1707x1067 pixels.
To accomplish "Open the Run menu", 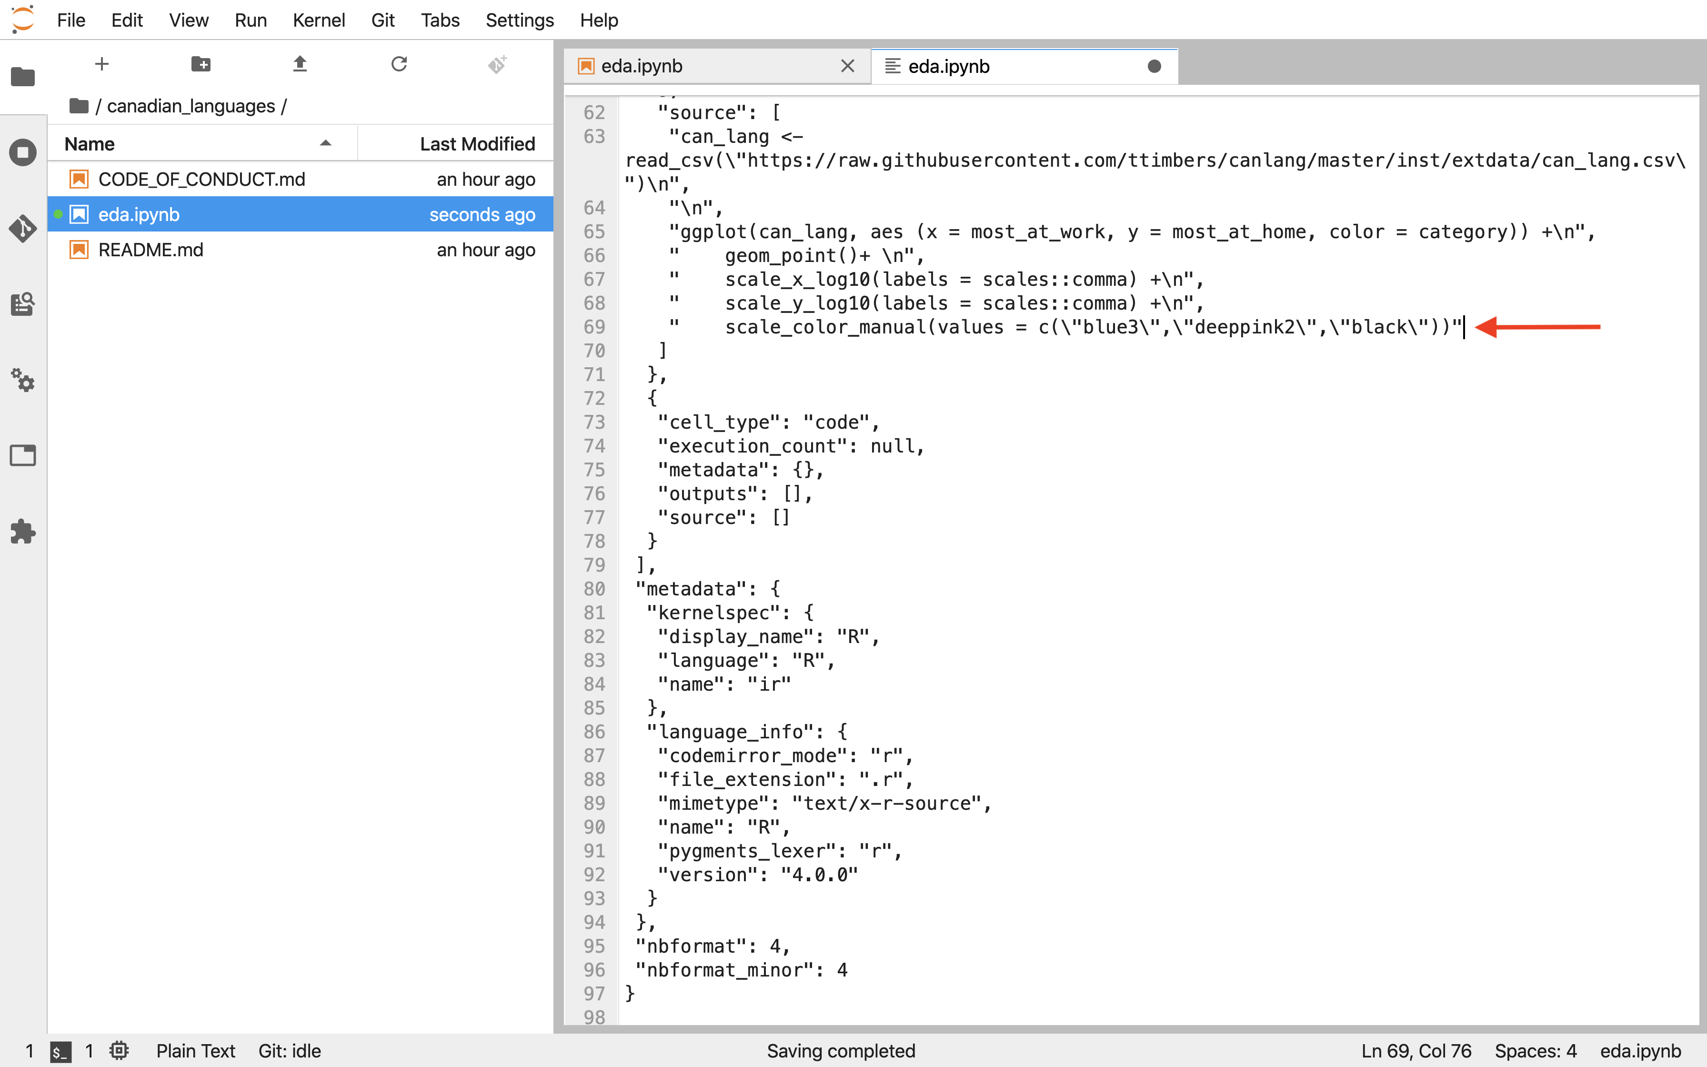I will pos(251,20).
